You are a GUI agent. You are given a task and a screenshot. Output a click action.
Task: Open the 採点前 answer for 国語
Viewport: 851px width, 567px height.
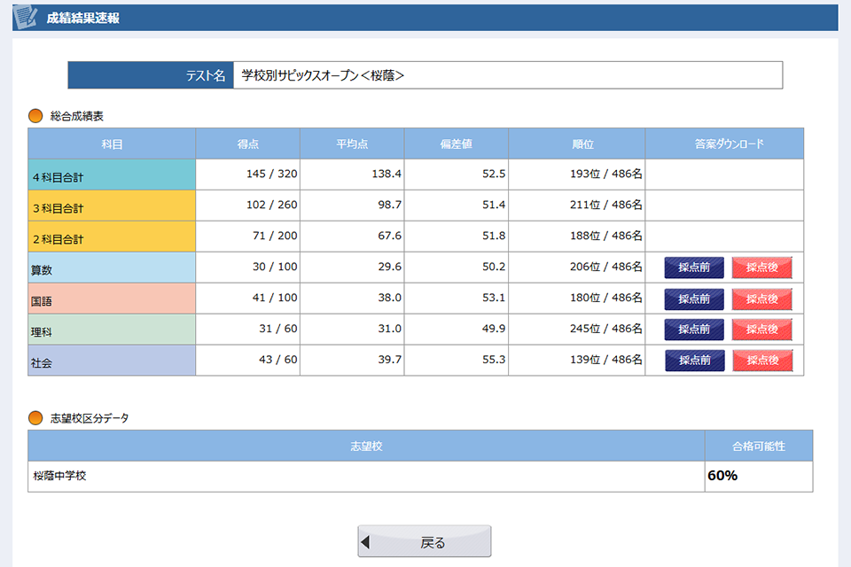692,299
